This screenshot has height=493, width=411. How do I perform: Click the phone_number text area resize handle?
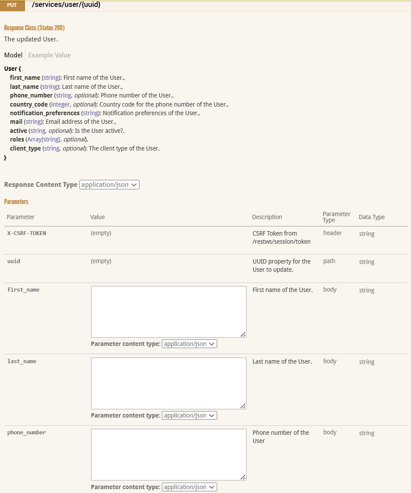point(243,477)
